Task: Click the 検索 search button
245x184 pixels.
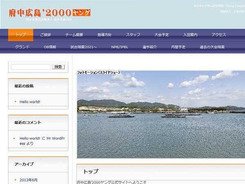Action: [x=58, y=67]
